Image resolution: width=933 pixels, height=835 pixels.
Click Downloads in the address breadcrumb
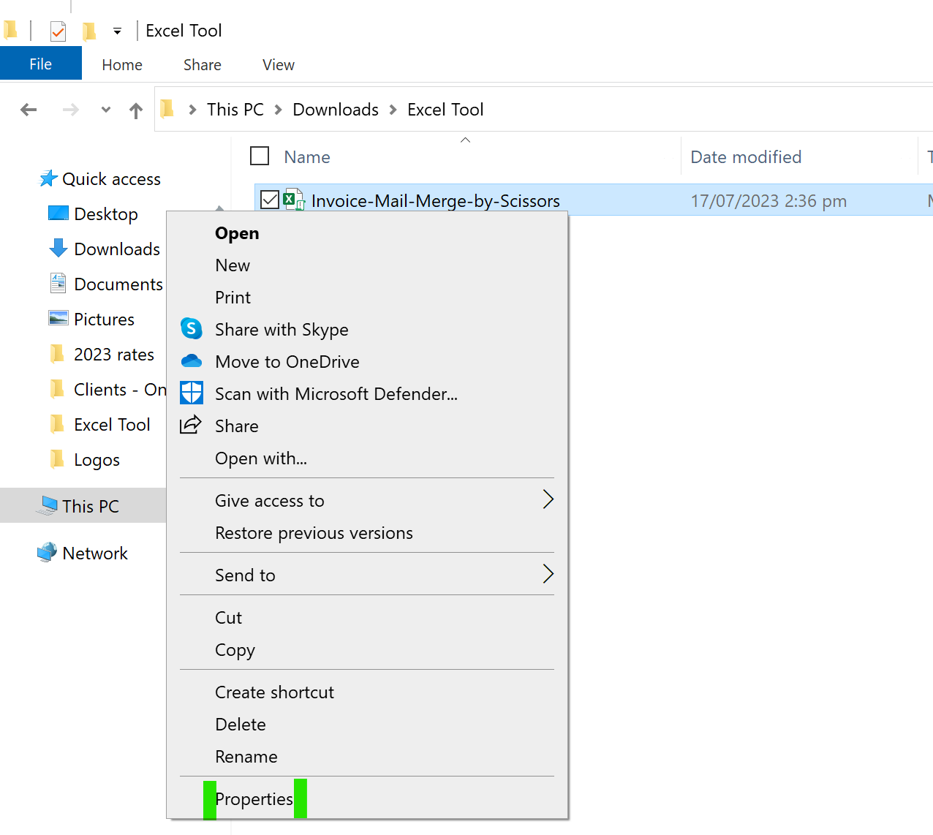[x=336, y=110]
